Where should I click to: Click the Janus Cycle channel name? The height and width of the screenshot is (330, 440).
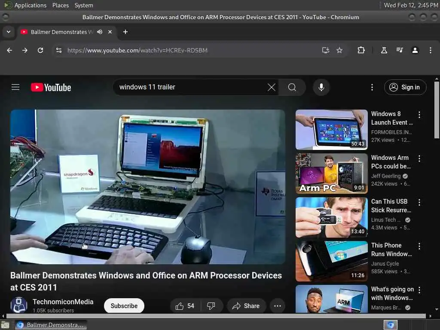point(385,263)
